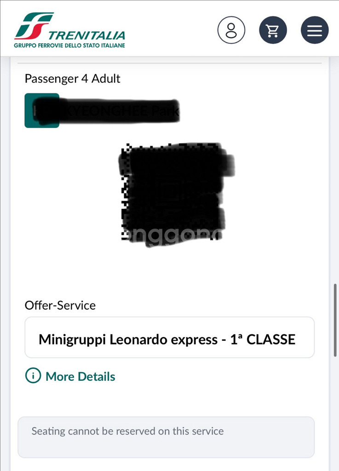Tap the redacted QR code ticket
The height and width of the screenshot is (471, 339).
172,193
